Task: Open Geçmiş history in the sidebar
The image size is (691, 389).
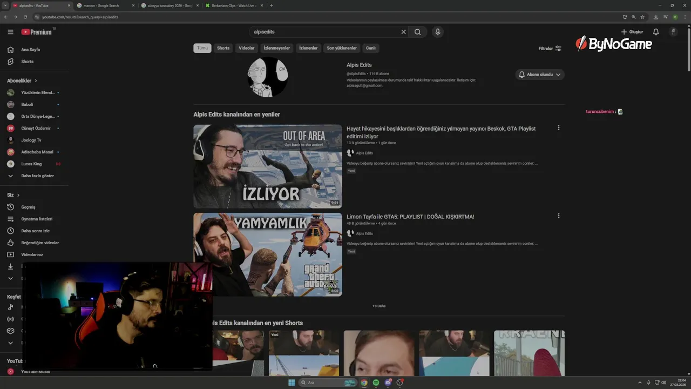Action: point(28,207)
